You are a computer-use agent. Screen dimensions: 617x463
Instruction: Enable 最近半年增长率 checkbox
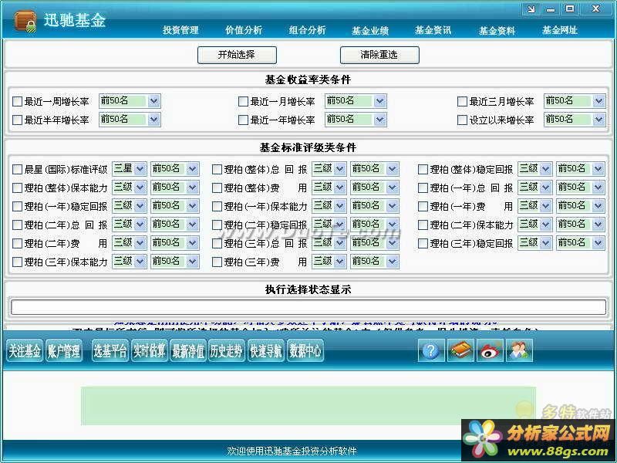tap(17, 120)
